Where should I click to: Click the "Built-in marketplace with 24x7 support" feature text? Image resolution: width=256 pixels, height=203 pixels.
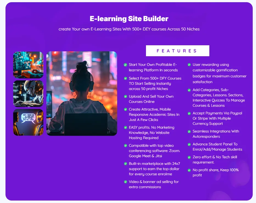click(154, 169)
